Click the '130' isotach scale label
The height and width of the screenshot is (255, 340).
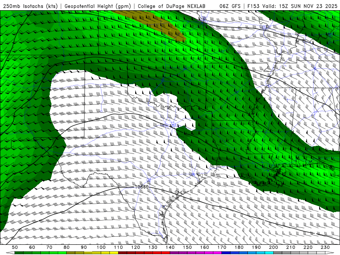tap(153, 247)
